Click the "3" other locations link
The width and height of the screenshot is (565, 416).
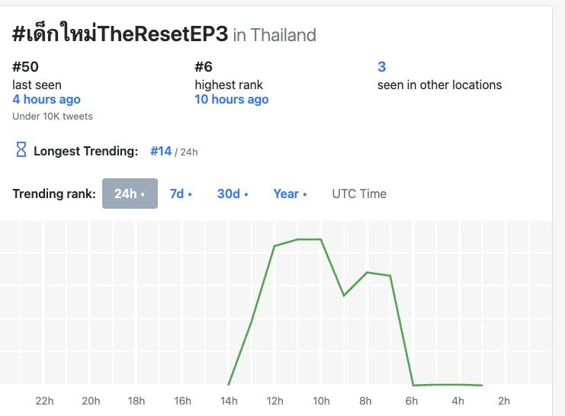point(382,67)
